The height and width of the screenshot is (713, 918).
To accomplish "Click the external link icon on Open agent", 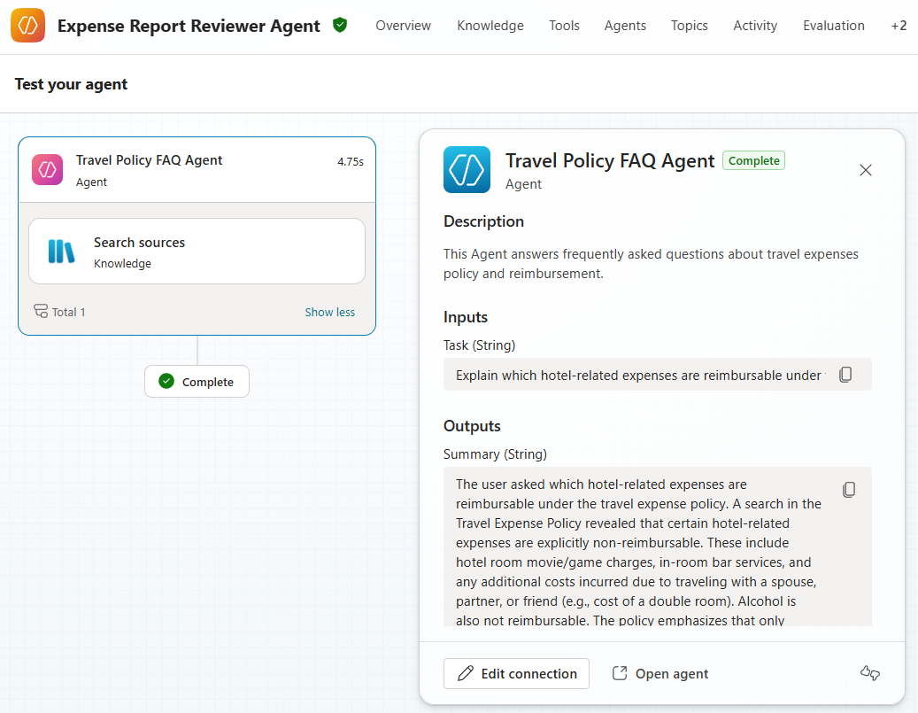I will pyautogui.click(x=619, y=673).
